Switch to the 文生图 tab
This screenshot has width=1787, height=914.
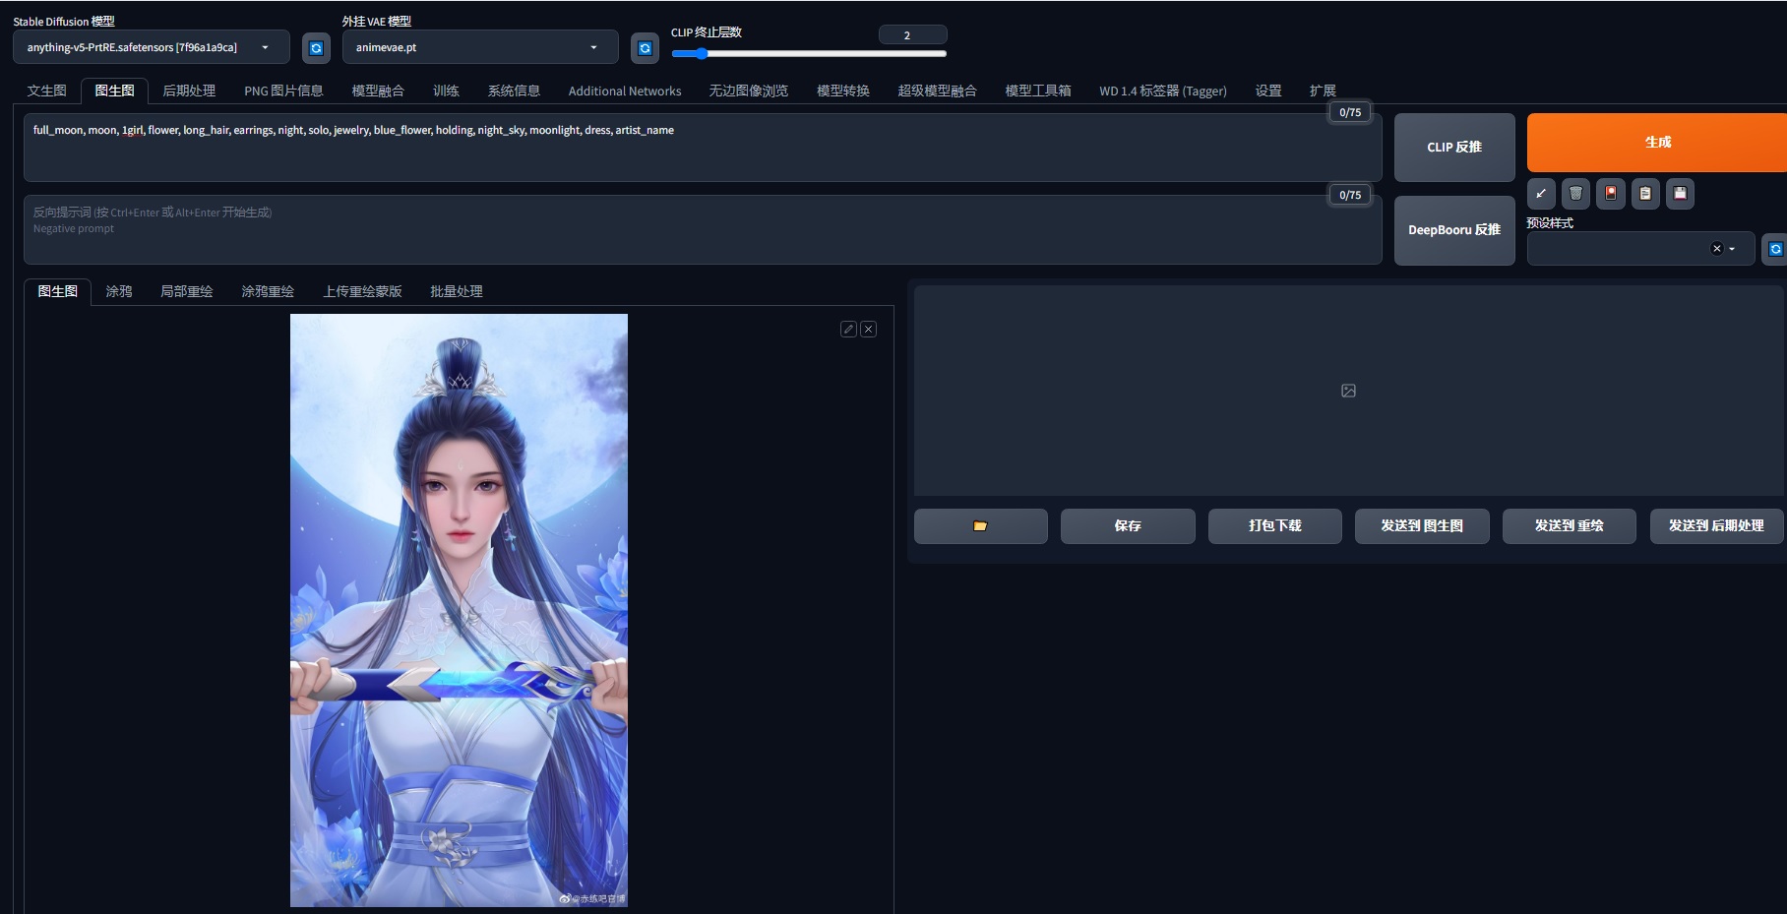(45, 91)
